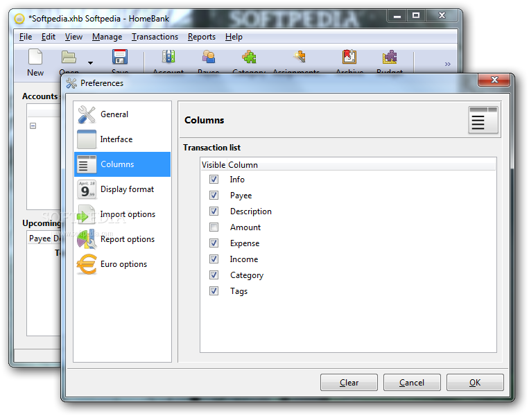Screen dimensions: 529x416
Task: Click the "Description" row label
Action: 251,211
